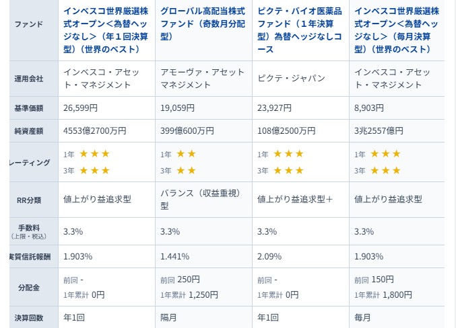Open the Invesco monthly-settlement (毎月決算型) fund link
Screen dimensions: 456x328
[397, 30]
